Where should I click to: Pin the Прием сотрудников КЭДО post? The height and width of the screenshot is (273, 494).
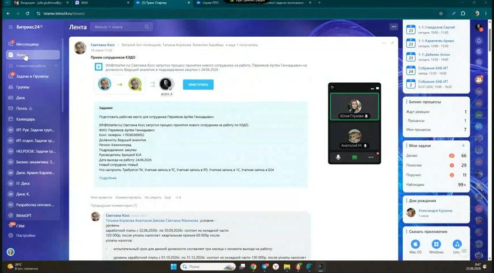click(x=392, y=43)
